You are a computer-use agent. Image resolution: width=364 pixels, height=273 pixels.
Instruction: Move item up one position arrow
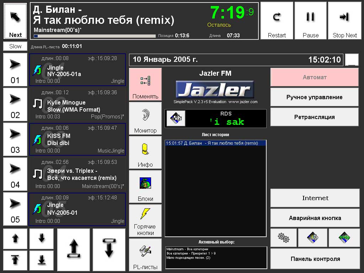[x=15, y=239]
